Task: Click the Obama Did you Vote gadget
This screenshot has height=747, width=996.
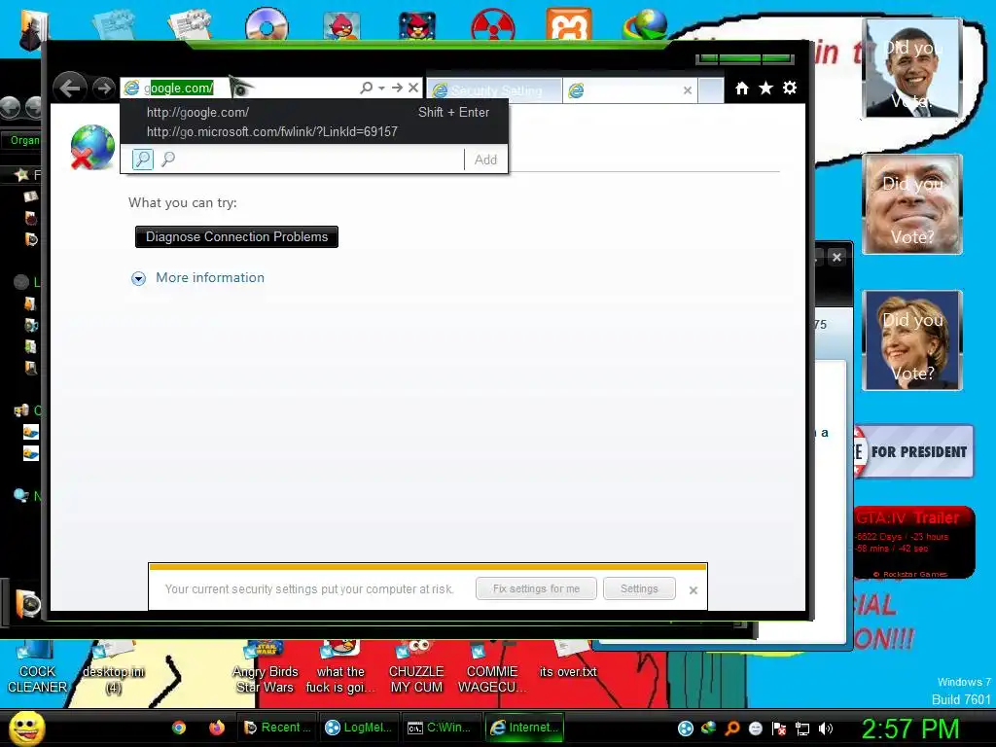Action: point(912,68)
